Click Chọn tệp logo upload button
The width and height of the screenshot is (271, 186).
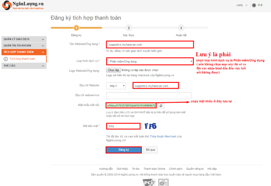(113, 70)
